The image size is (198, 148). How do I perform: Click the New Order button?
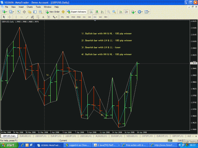coord(53,12)
